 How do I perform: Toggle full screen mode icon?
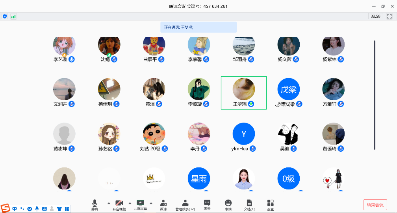389,17
